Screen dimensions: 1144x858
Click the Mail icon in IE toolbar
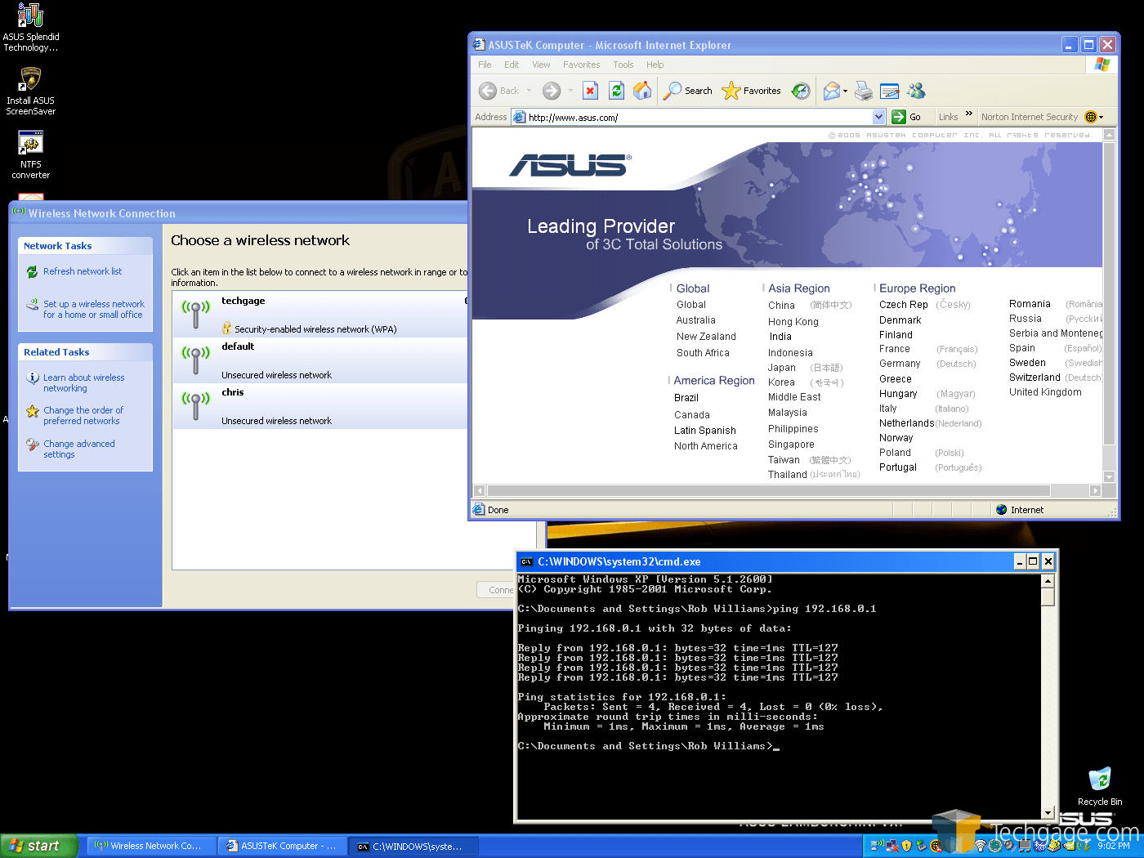[x=831, y=91]
